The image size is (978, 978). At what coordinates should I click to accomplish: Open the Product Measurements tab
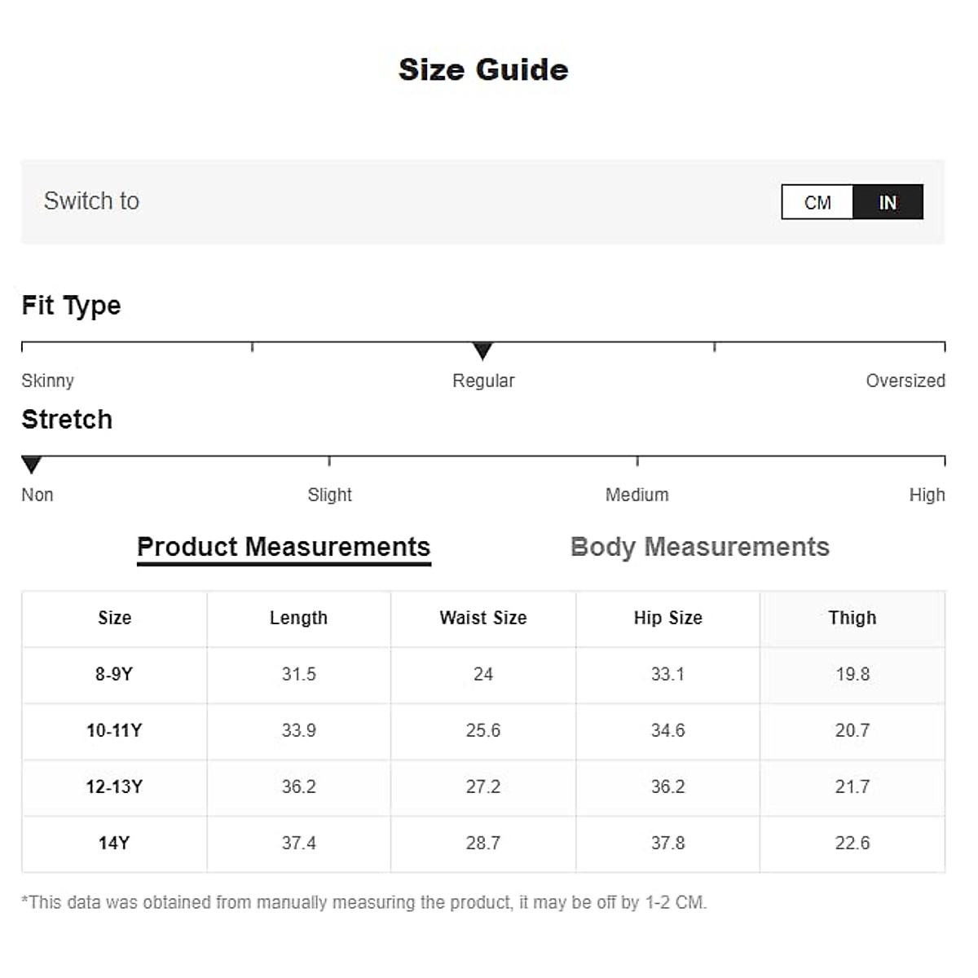(x=284, y=547)
